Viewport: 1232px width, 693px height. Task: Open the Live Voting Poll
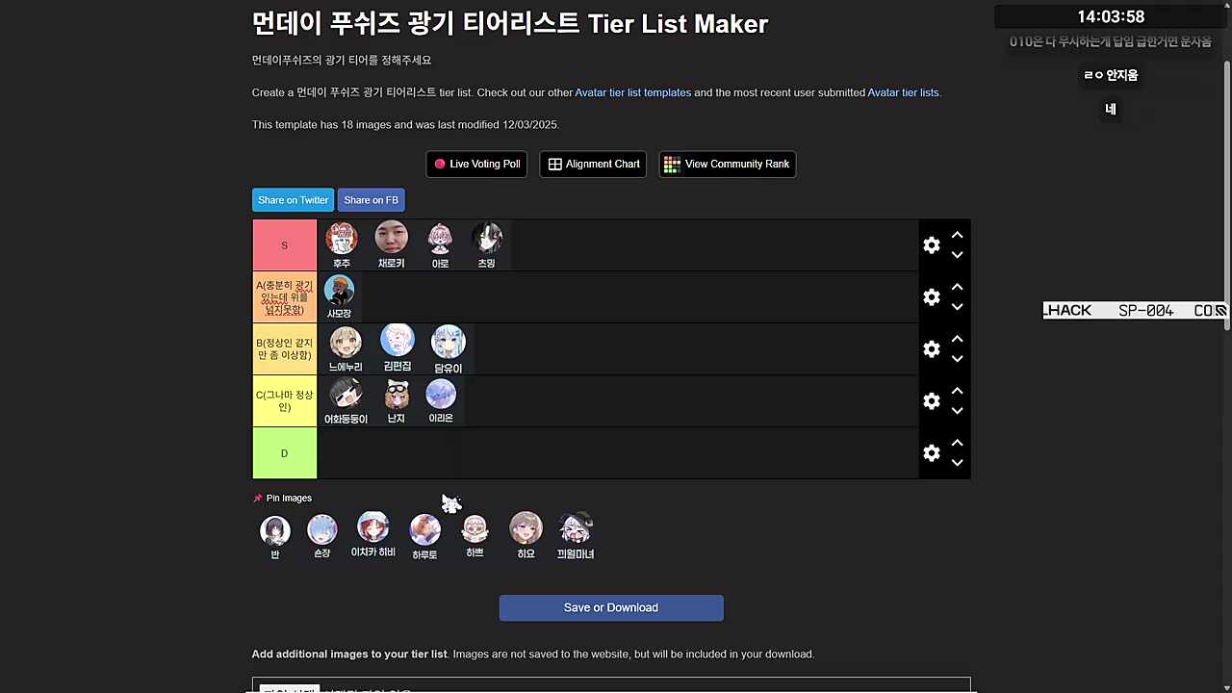click(476, 164)
